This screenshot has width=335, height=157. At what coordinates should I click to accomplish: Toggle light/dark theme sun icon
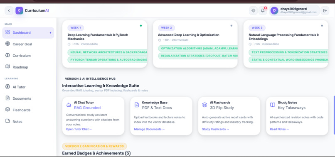click(x=253, y=11)
